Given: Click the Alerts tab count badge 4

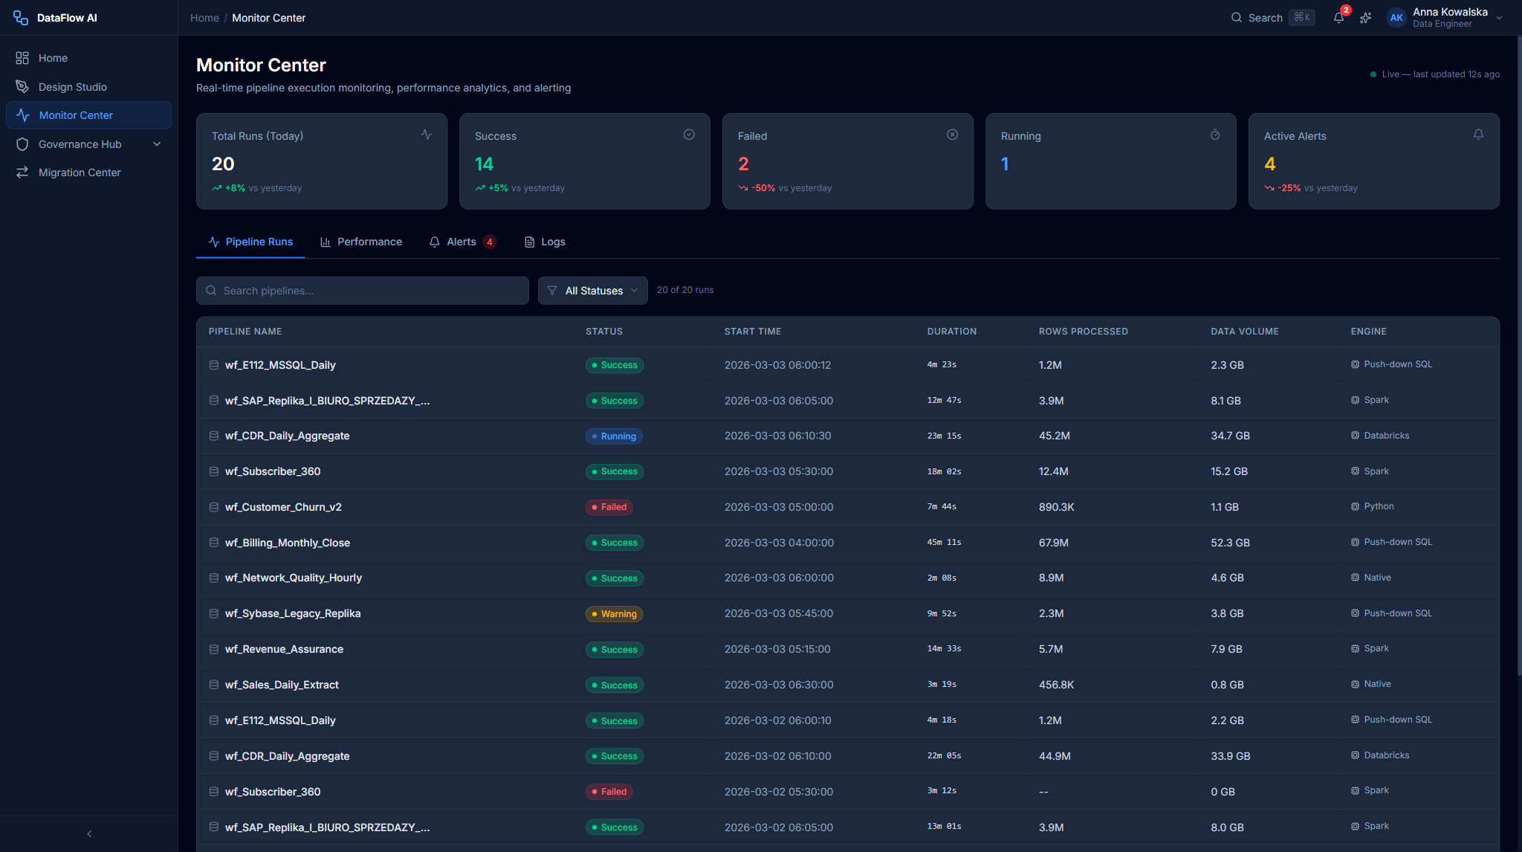Looking at the screenshot, I should tap(489, 242).
